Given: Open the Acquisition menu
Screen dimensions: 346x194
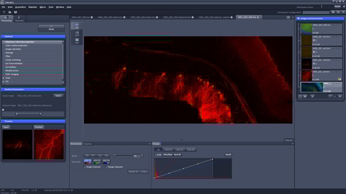Looking at the screenshot, I should click(x=20, y=7).
